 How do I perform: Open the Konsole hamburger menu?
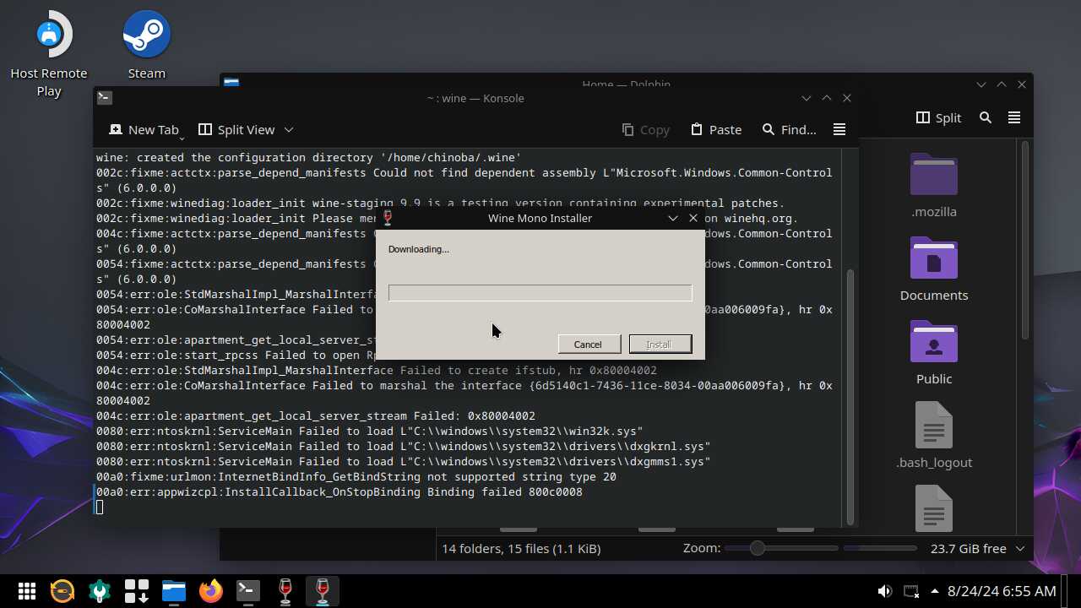pyautogui.click(x=839, y=129)
